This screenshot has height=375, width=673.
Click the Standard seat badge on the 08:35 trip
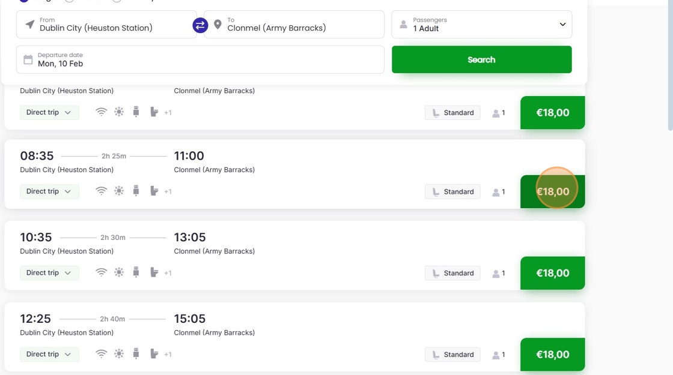452,192
